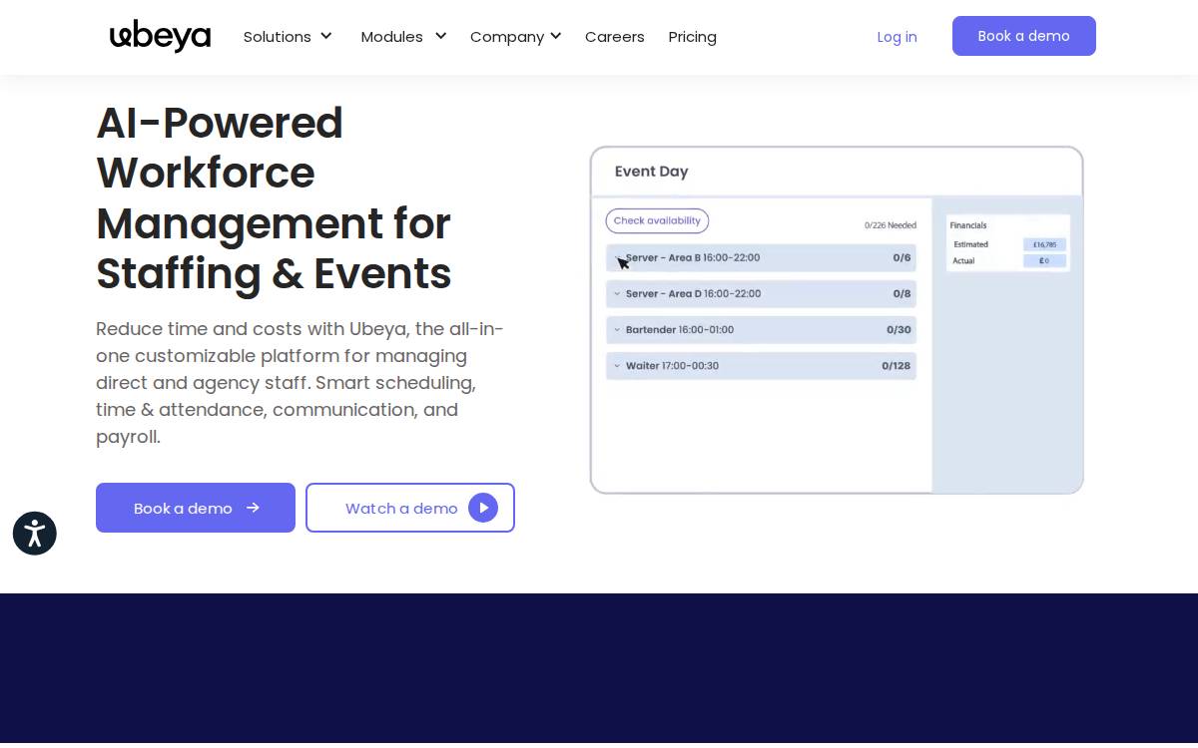Click the AI-Powered Workforce Management headline
The image size is (1198, 748).
click(x=274, y=198)
